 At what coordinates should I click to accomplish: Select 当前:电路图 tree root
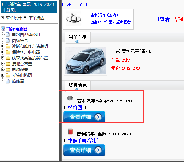[17, 29]
